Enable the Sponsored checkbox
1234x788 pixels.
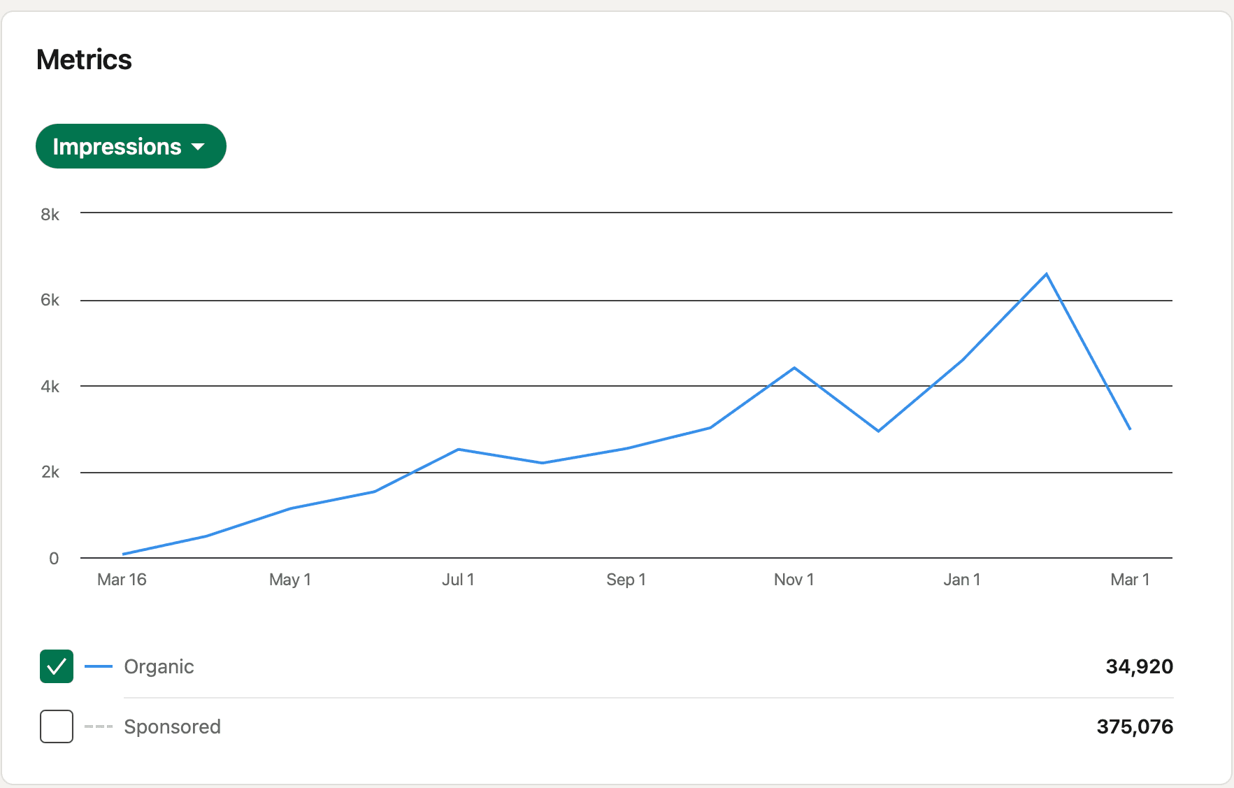click(57, 726)
